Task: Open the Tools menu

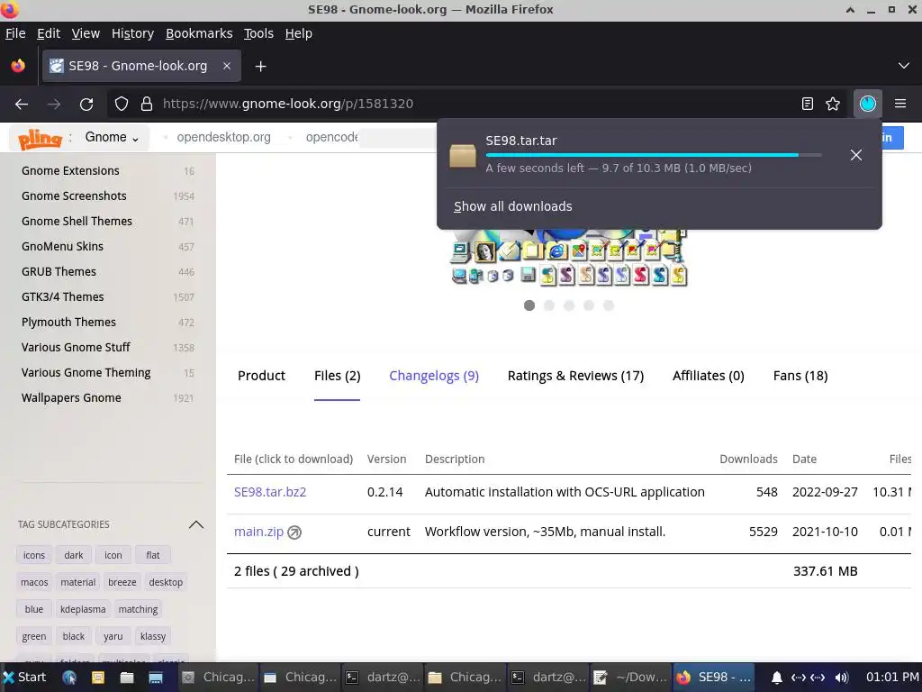Action: [258, 33]
